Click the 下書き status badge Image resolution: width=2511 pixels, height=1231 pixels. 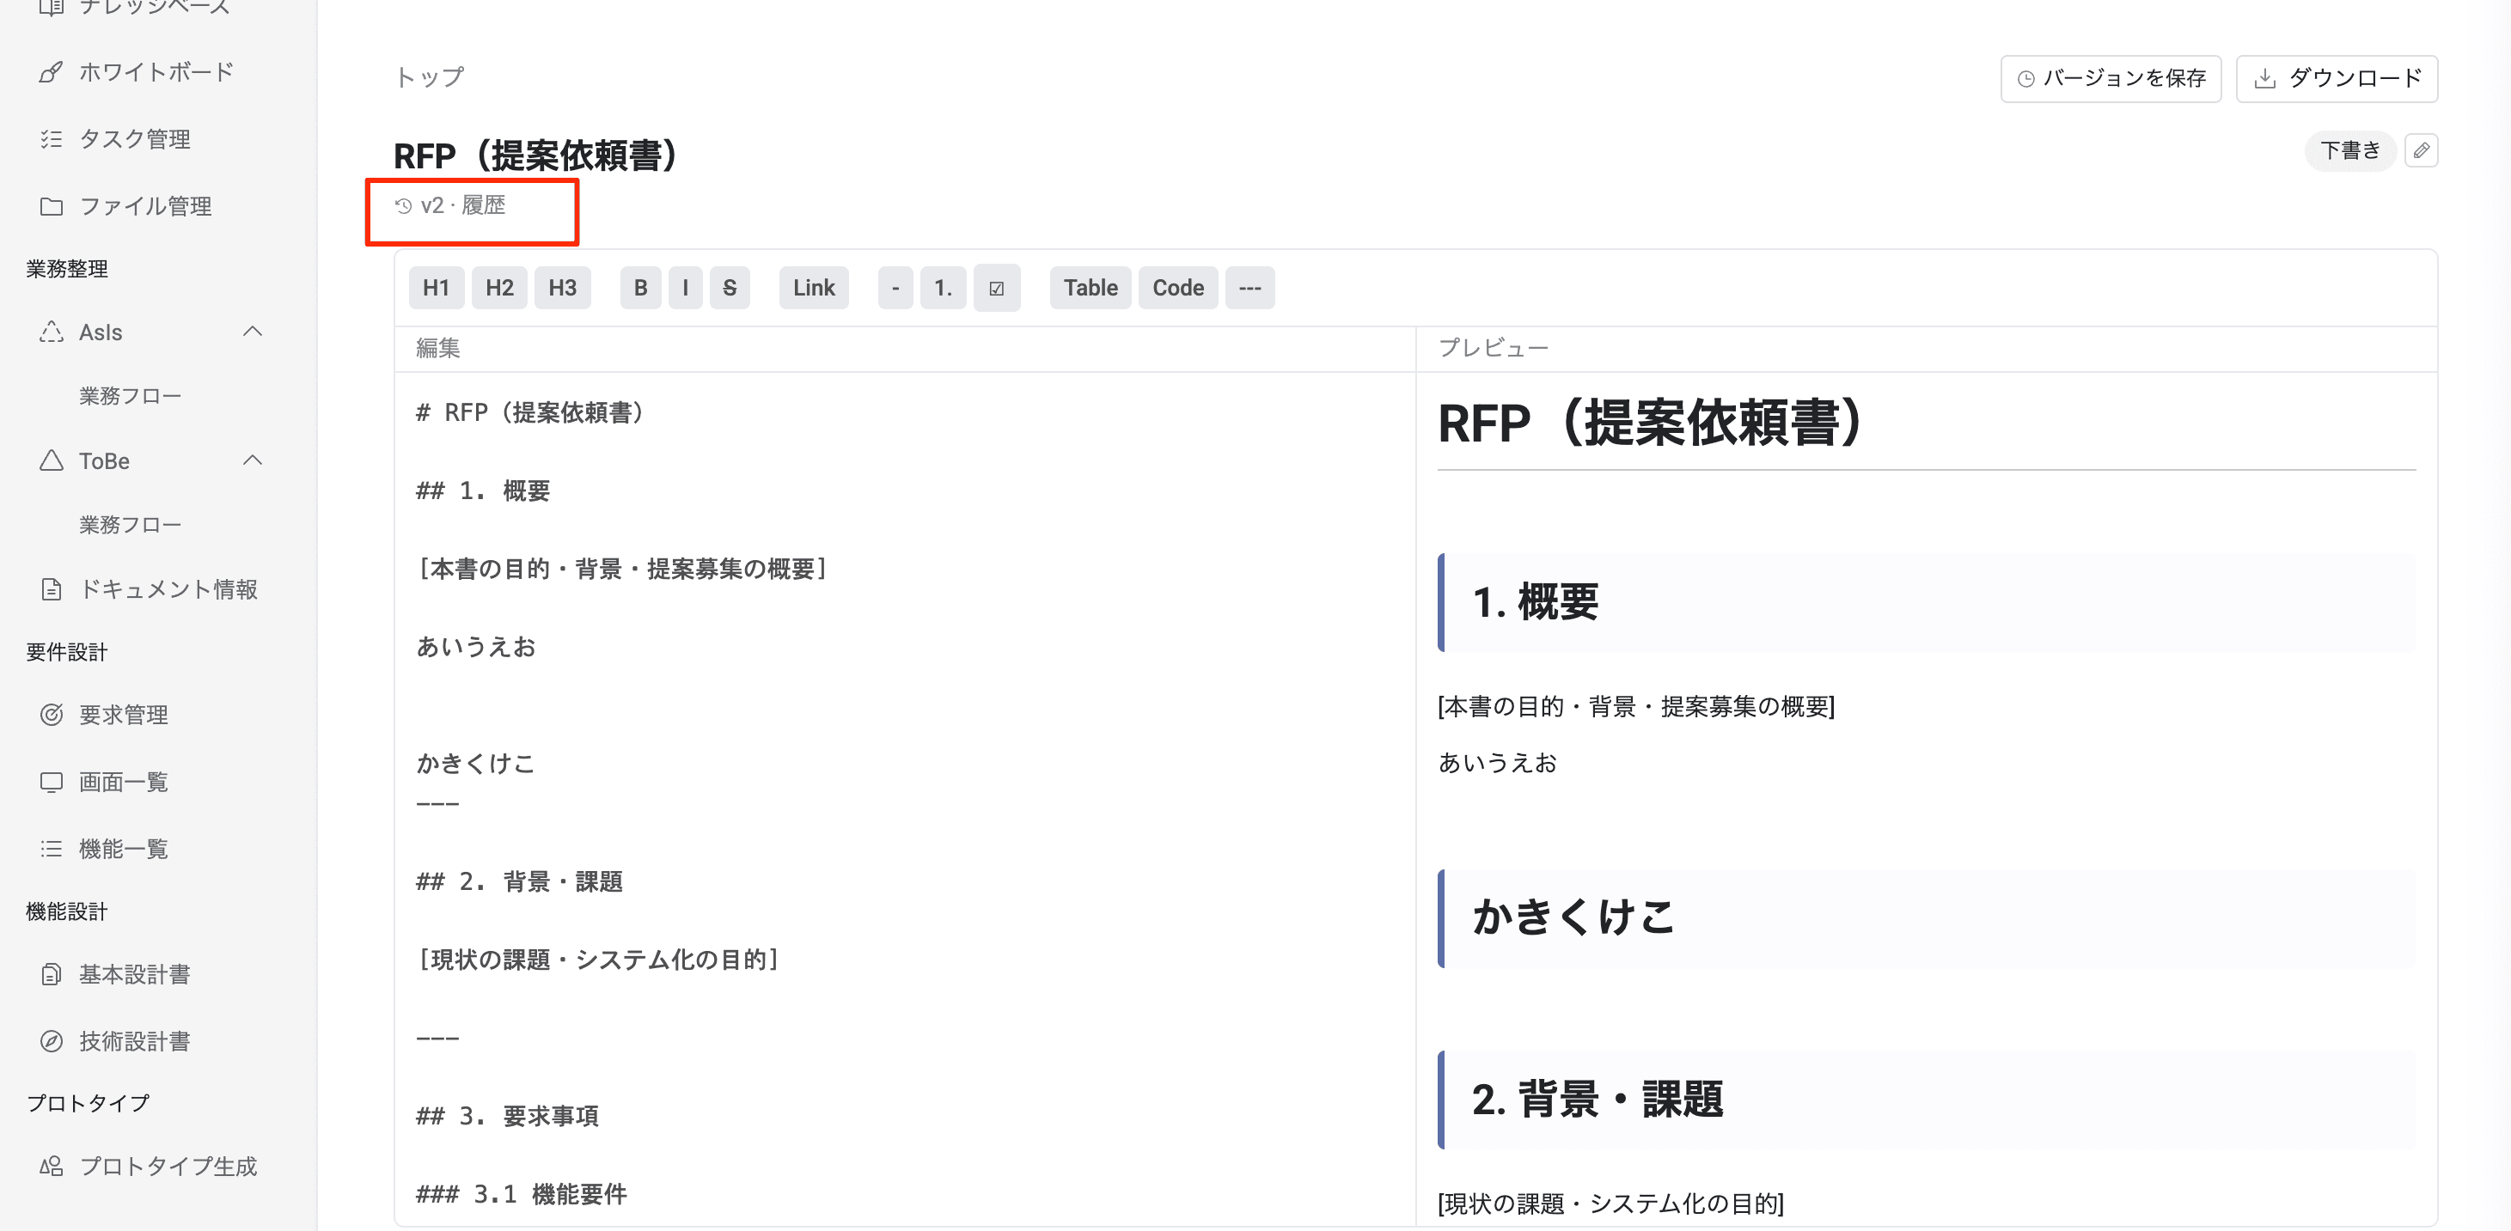pos(2349,151)
